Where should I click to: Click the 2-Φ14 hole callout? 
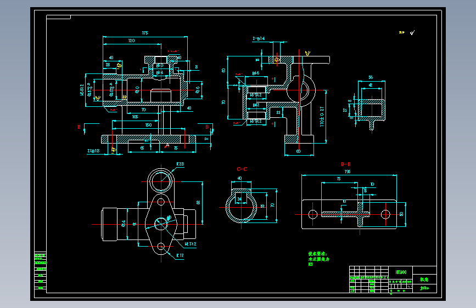(259, 38)
